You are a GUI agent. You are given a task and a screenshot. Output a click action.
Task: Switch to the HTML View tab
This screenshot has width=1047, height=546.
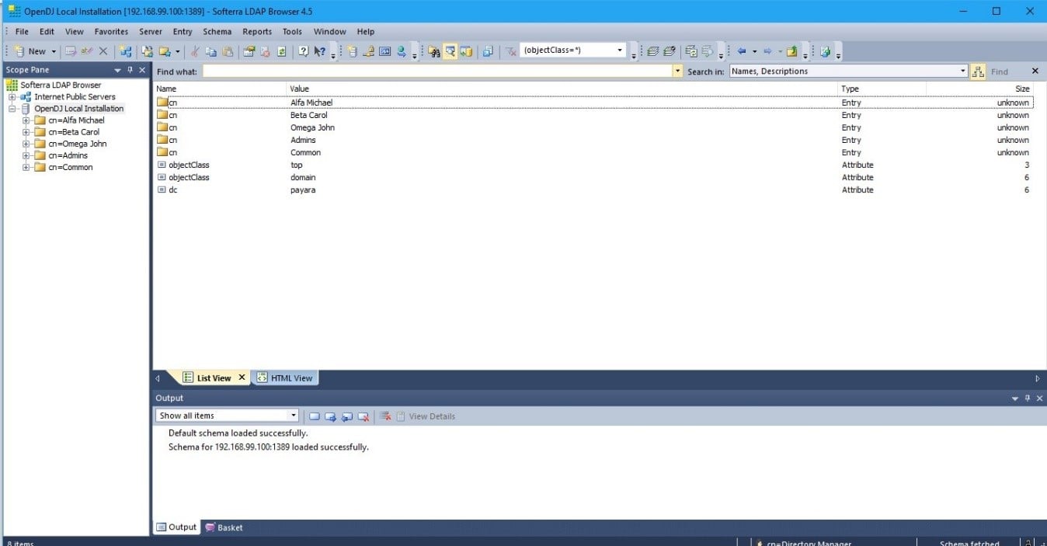click(x=285, y=378)
